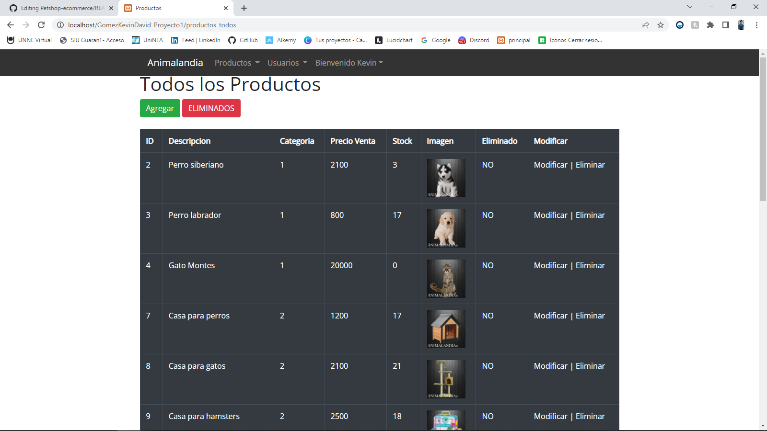Viewport: 767px width, 431px height.
Task: Click the Agregar button
Action: (x=160, y=108)
